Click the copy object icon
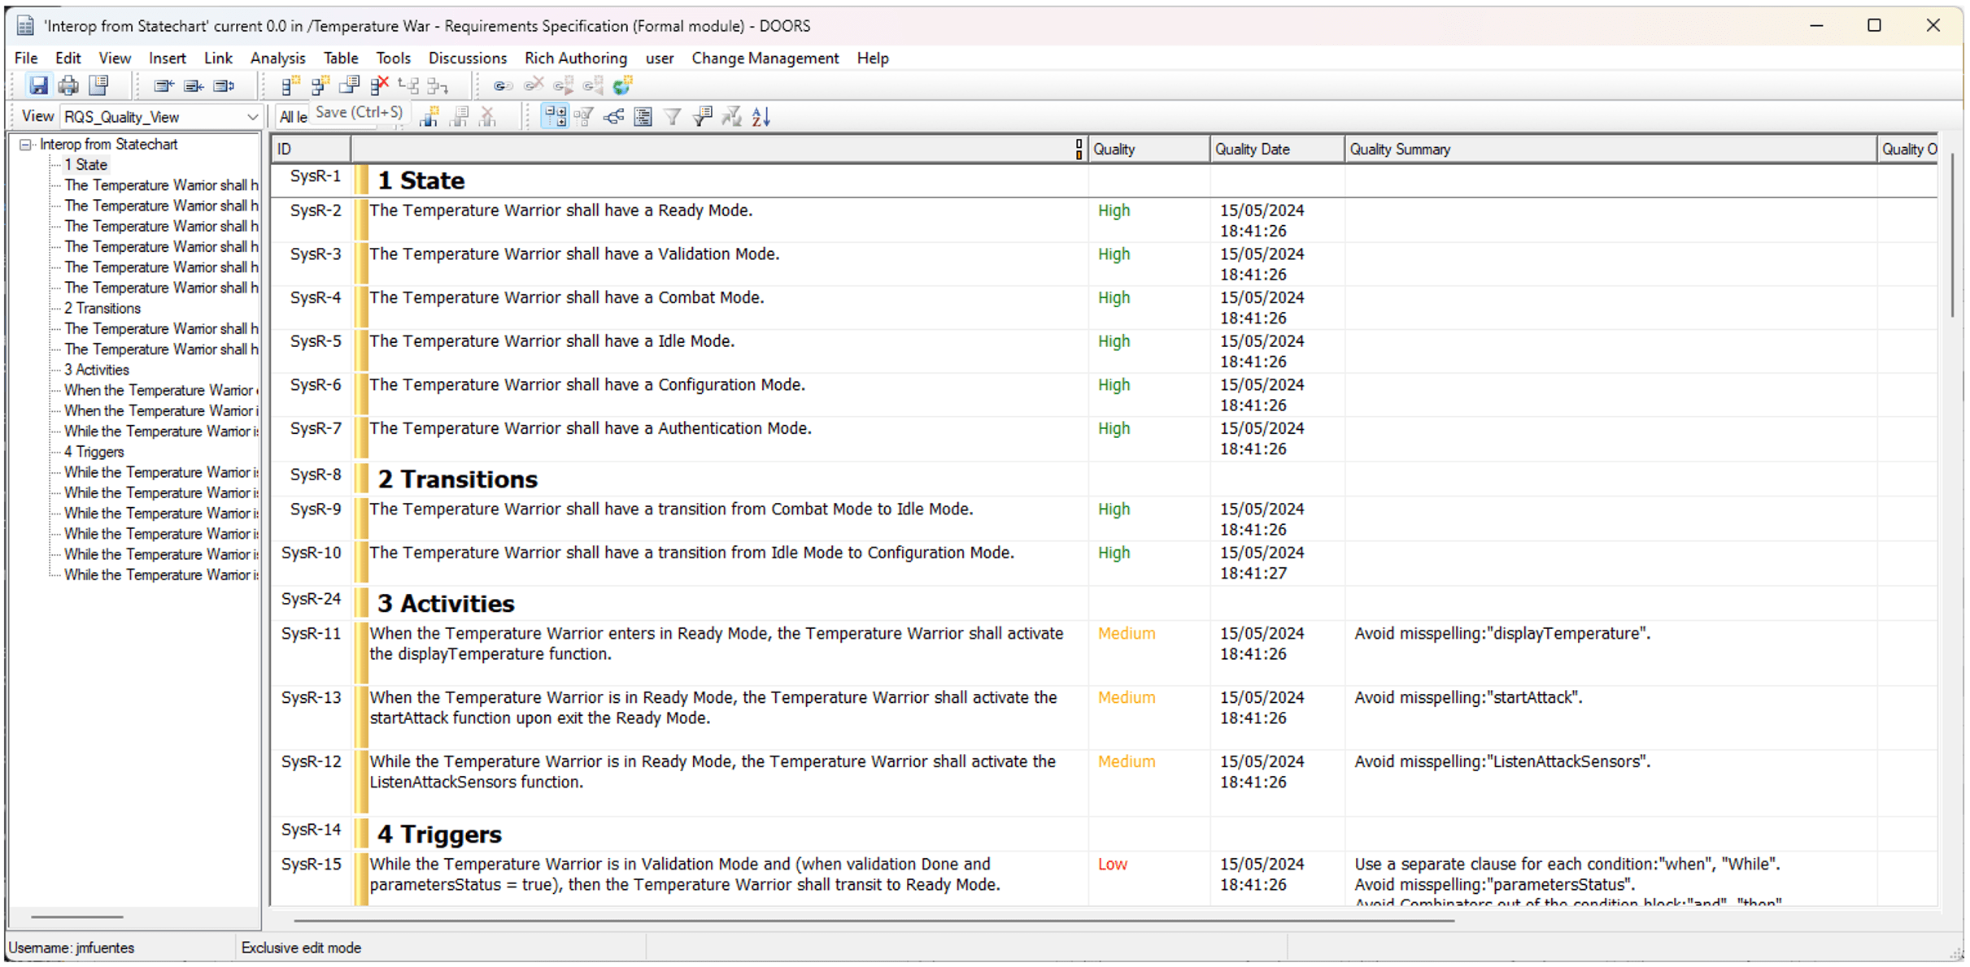Image resolution: width=1970 pixels, height=967 pixels. (x=350, y=85)
